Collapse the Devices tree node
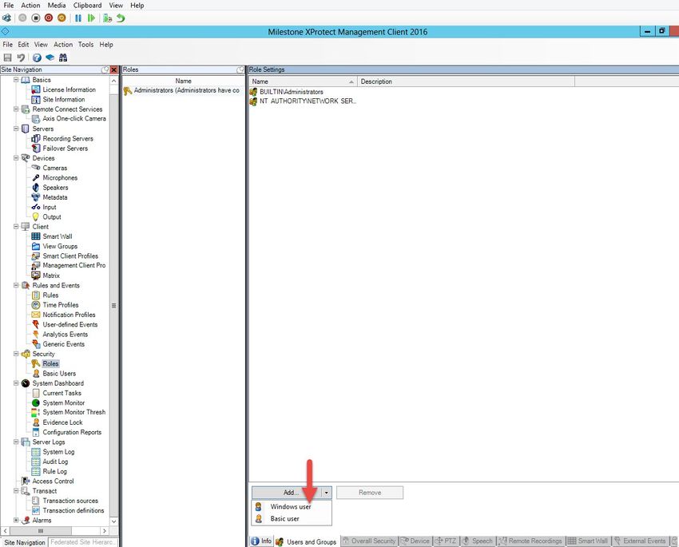This screenshot has height=547, width=679. click(16, 158)
